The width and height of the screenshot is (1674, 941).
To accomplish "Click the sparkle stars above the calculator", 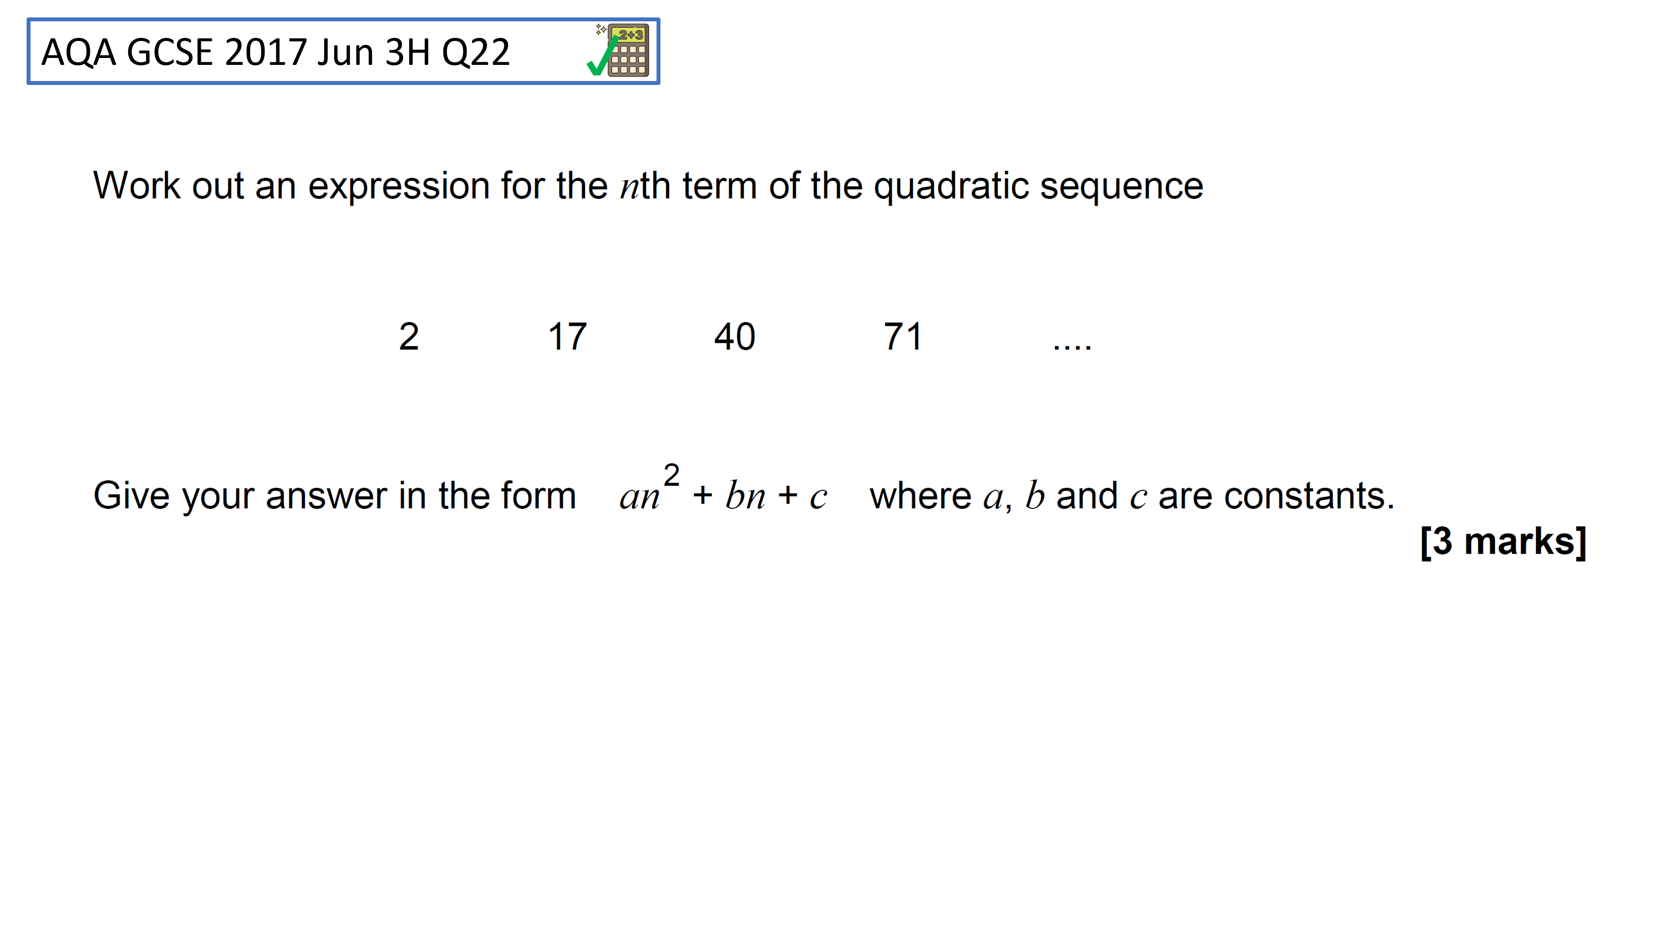I will coord(601,29).
